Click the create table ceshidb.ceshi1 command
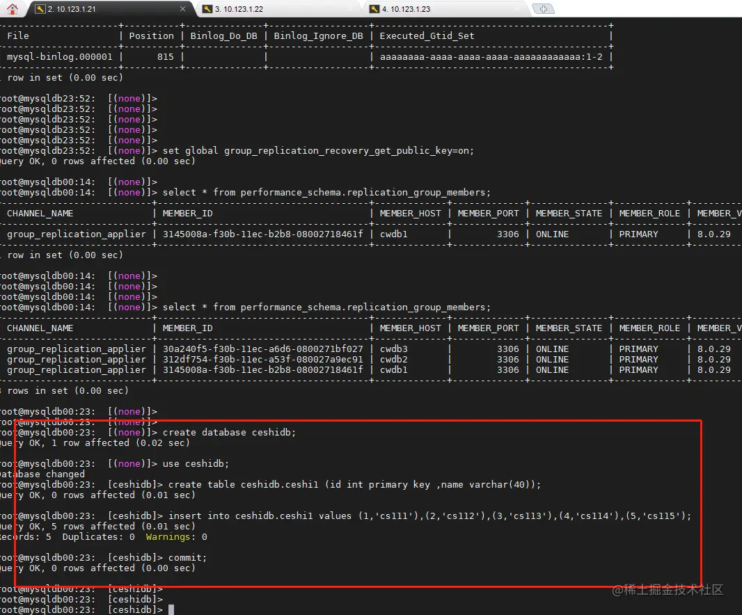 pyautogui.click(x=354, y=484)
